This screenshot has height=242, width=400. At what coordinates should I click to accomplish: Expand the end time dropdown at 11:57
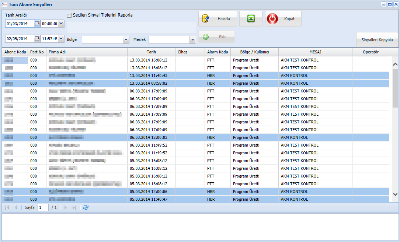[61, 39]
